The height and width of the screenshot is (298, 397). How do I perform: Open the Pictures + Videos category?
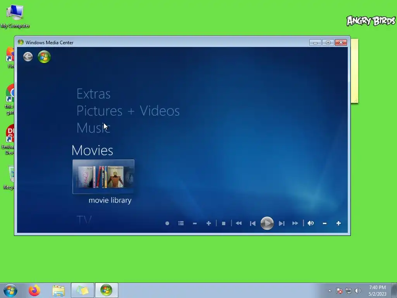128,111
